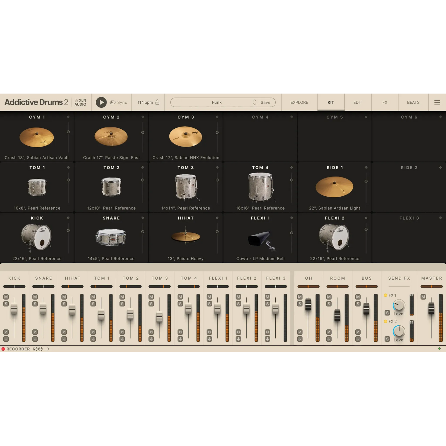Screen dimensions: 446x446
Task: Switch to the BEATS tab
Action: coord(413,102)
